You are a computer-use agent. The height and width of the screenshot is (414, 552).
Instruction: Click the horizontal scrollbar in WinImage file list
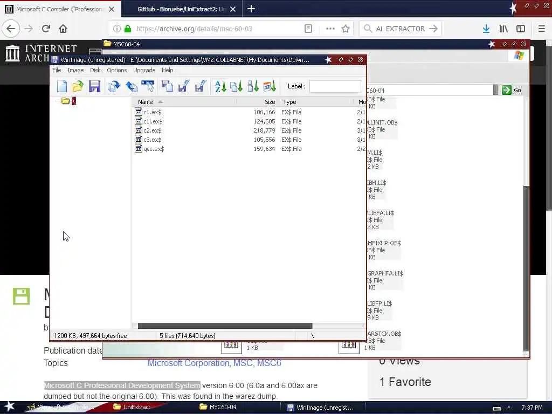click(225, 326)
